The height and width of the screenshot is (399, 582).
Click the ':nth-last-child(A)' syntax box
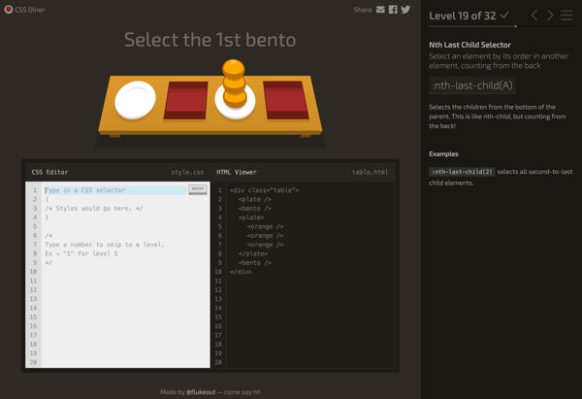coord(472,85)
